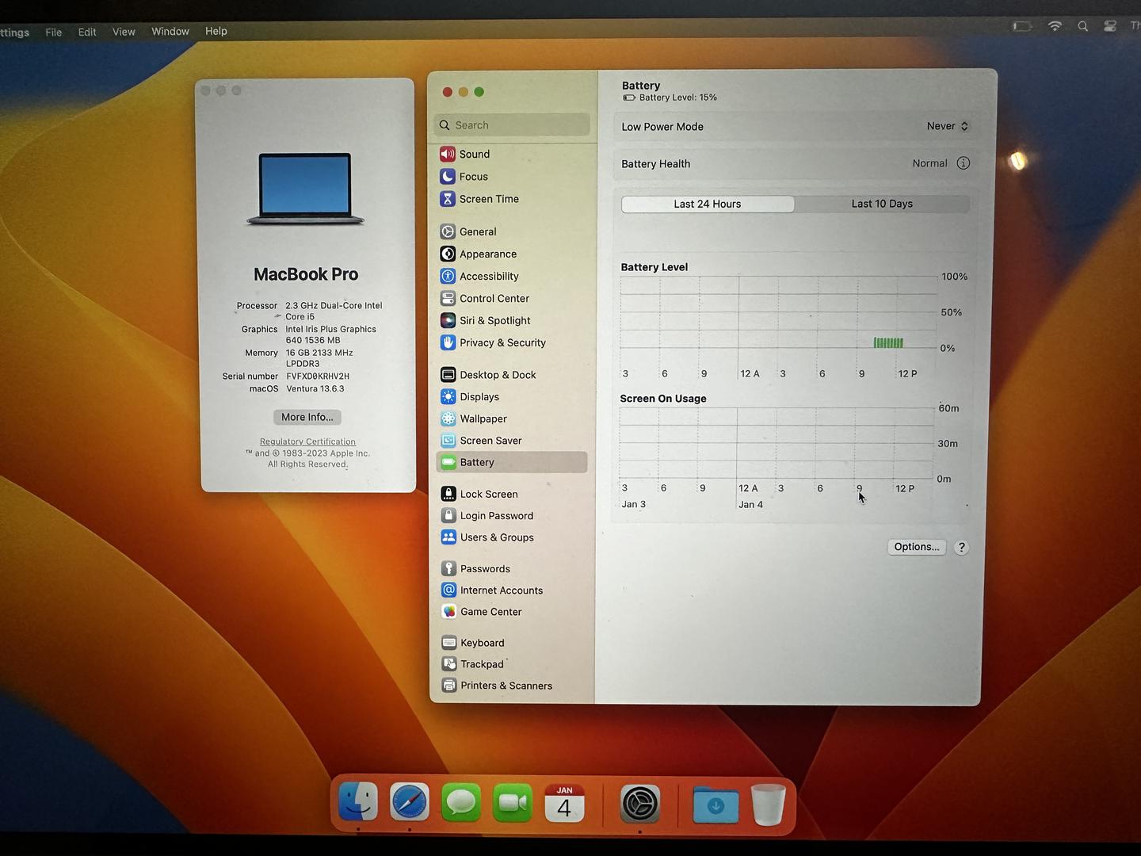Open the Help menu
This screenshot has height=856, width=1141.
tap(216, 31)
